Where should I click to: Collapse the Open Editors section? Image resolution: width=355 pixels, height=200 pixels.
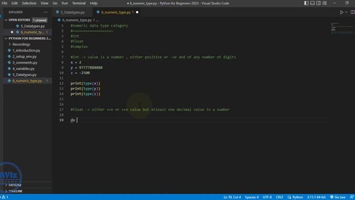[x=6, y=20]
